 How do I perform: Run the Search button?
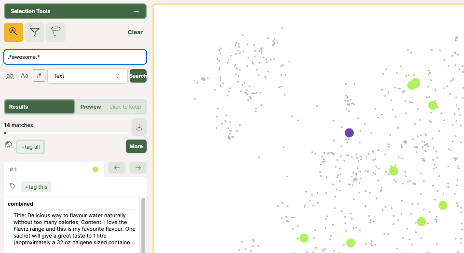(x=138, y=76)
